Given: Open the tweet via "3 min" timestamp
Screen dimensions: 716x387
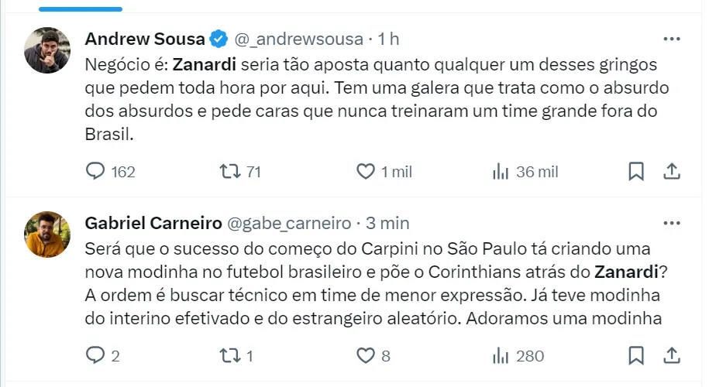Looking at the screenshot, I should click(x=387, y=223).
